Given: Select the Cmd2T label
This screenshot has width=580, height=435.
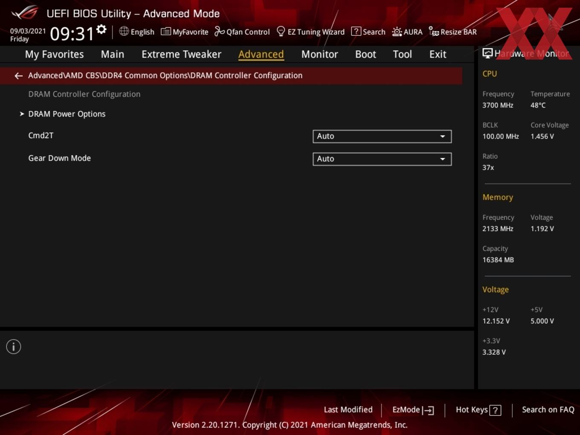Looking at the screenshot, I should point(41,135).
